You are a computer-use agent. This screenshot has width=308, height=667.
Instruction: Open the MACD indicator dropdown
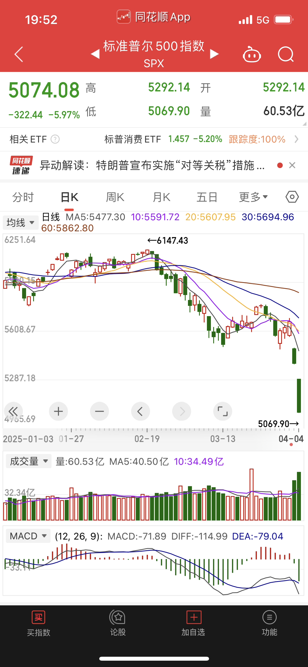(28, 536)
